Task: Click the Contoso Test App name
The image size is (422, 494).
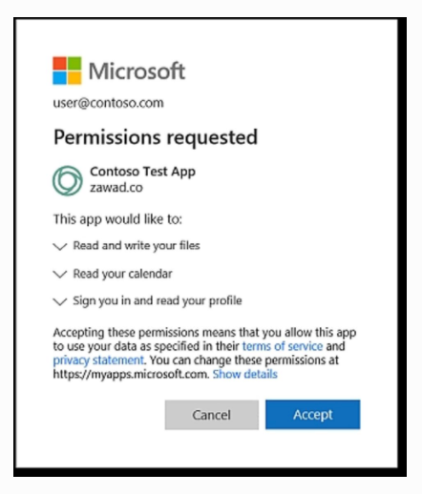Action: click(142, 172)
